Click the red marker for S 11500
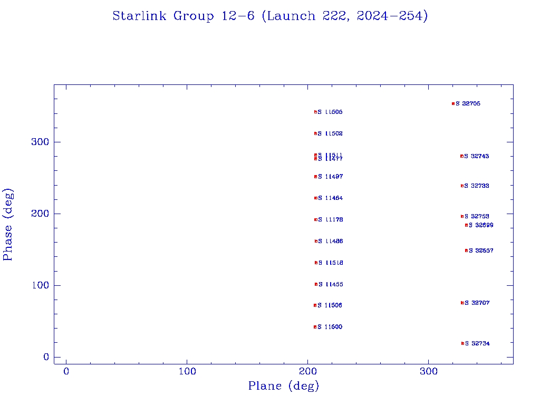 315,327
